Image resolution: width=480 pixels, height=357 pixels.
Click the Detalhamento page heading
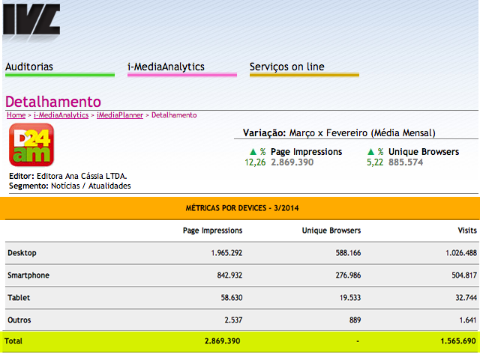53,102
